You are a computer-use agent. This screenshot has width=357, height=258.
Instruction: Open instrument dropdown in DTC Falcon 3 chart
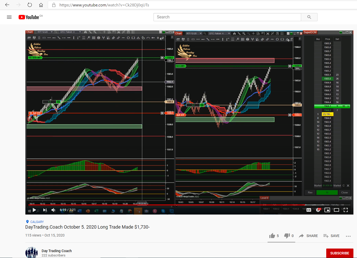pos(45,32)
